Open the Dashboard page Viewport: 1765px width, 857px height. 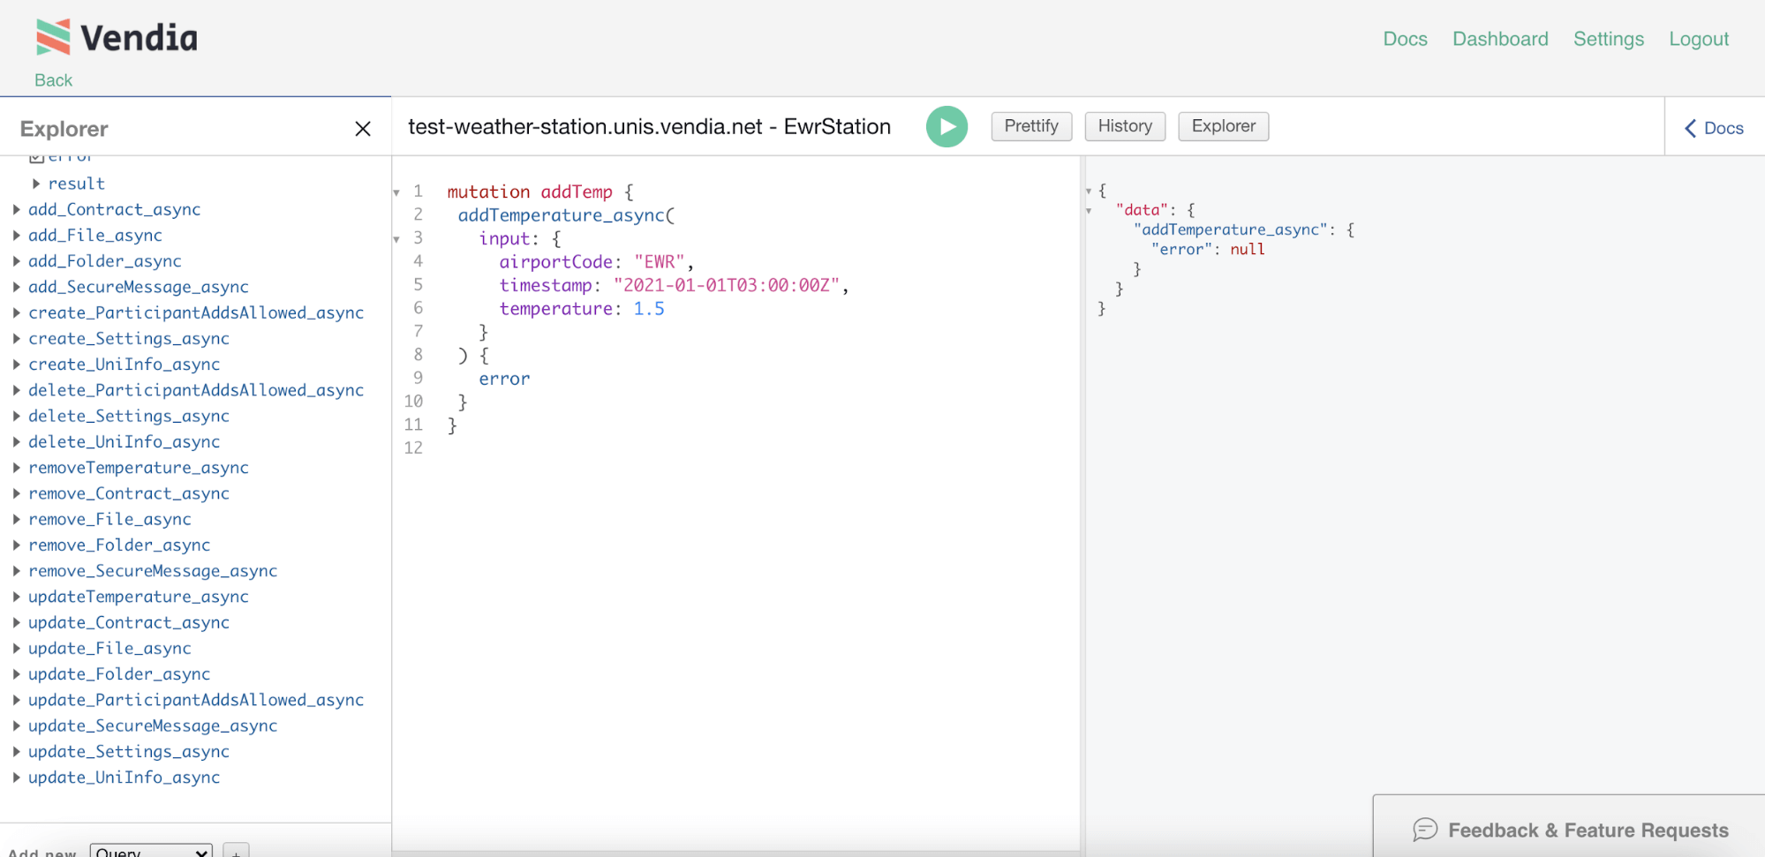(x=1500, y=39)
